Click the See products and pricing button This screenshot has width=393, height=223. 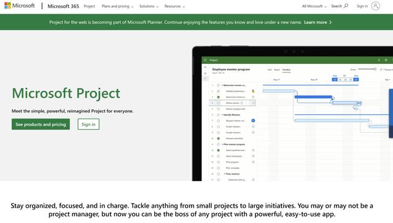(41, 124)
